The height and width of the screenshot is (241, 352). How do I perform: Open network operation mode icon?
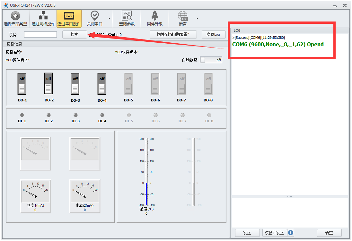[43, 16]
